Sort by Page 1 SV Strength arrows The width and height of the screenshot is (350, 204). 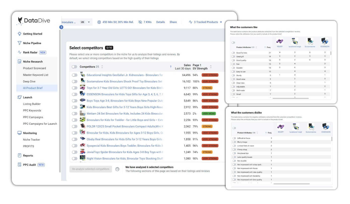[211, 67]
